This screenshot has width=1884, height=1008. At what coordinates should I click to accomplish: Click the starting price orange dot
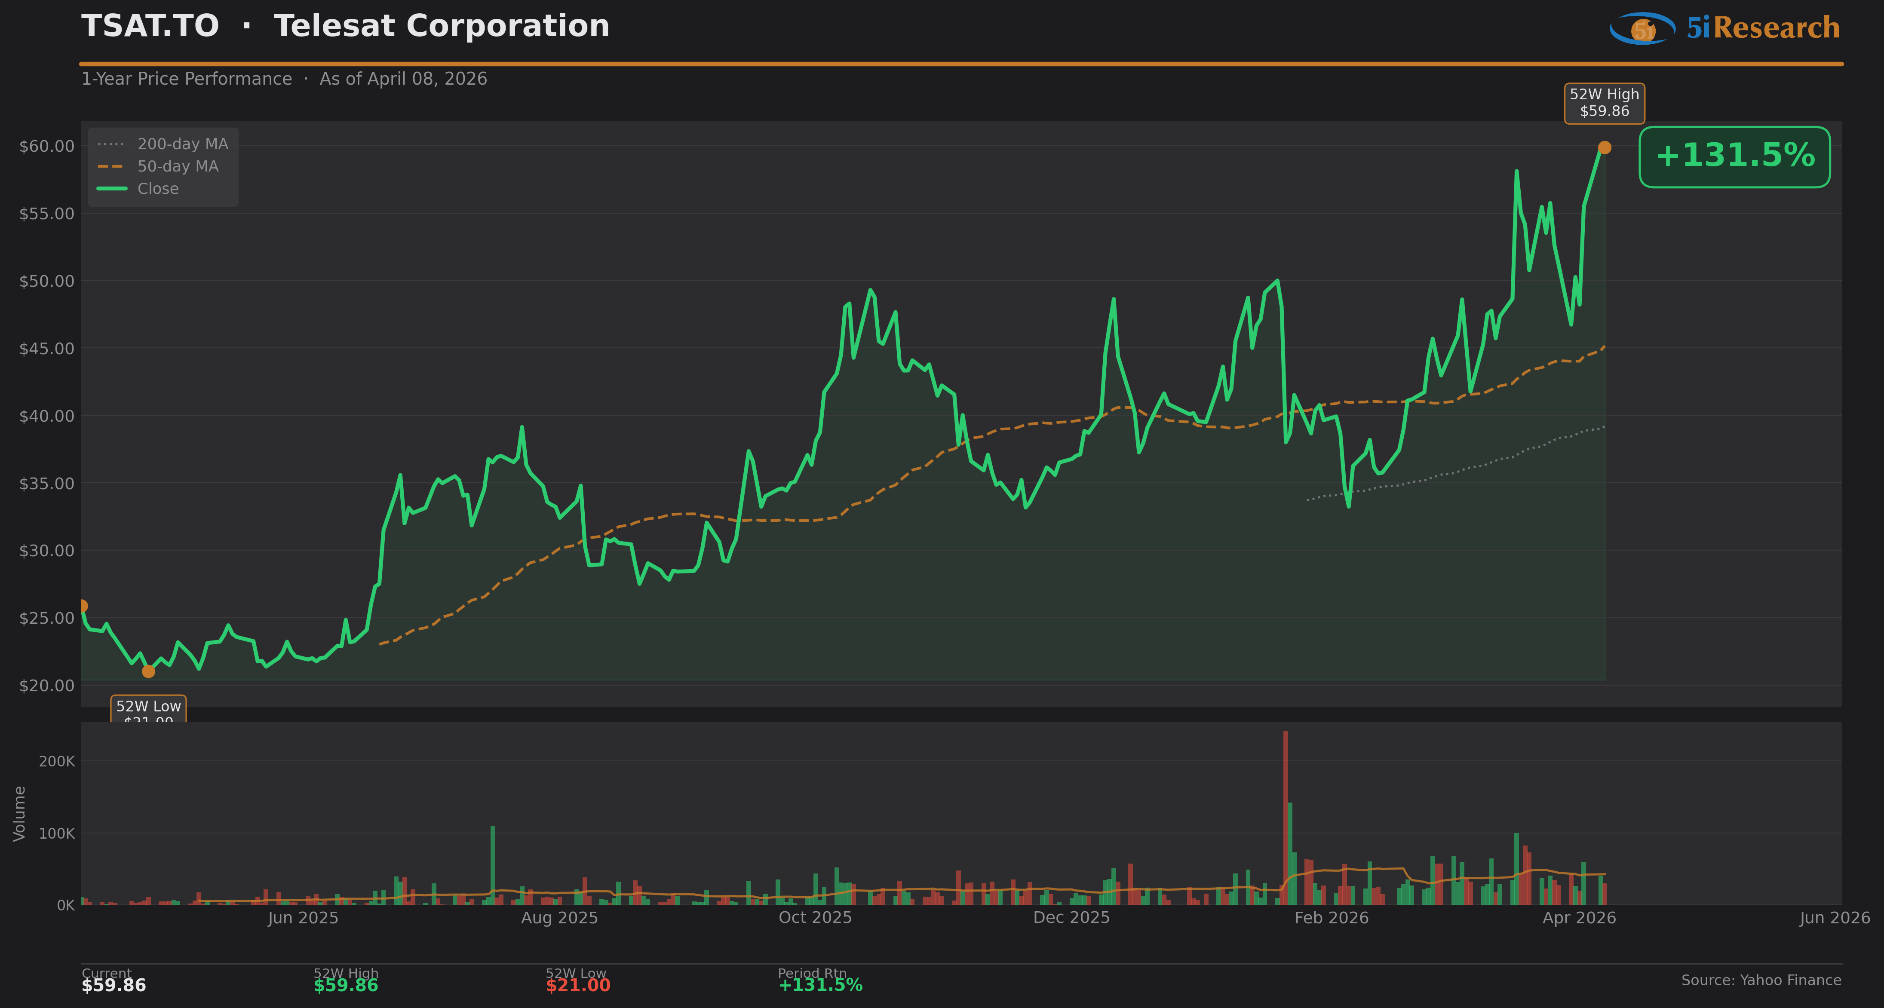[83, 605]
